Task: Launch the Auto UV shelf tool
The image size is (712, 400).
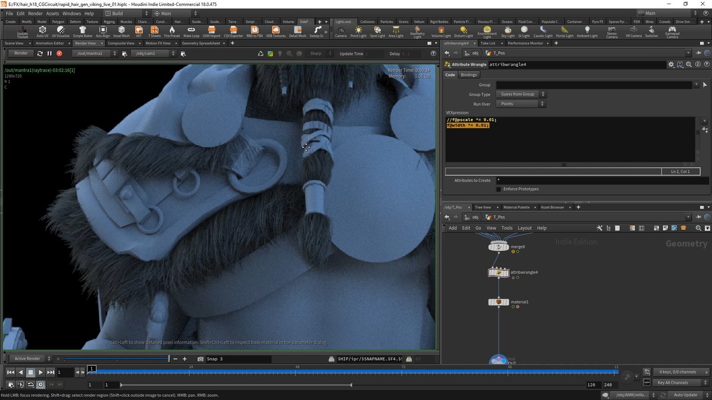Action: (x=43, y=31)
